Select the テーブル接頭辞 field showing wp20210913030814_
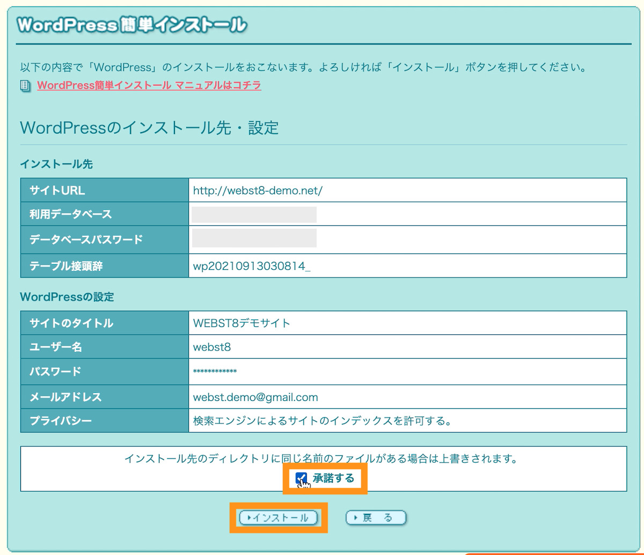Viewport: 644px width, 555px height. pos(376,265)
